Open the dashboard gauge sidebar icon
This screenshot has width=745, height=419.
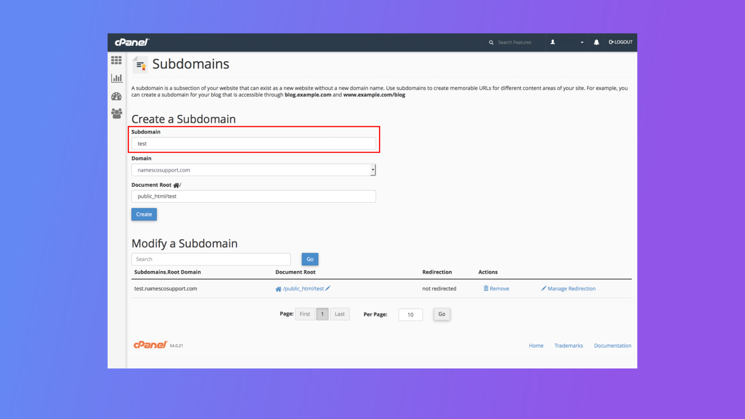tap(116, 96)
